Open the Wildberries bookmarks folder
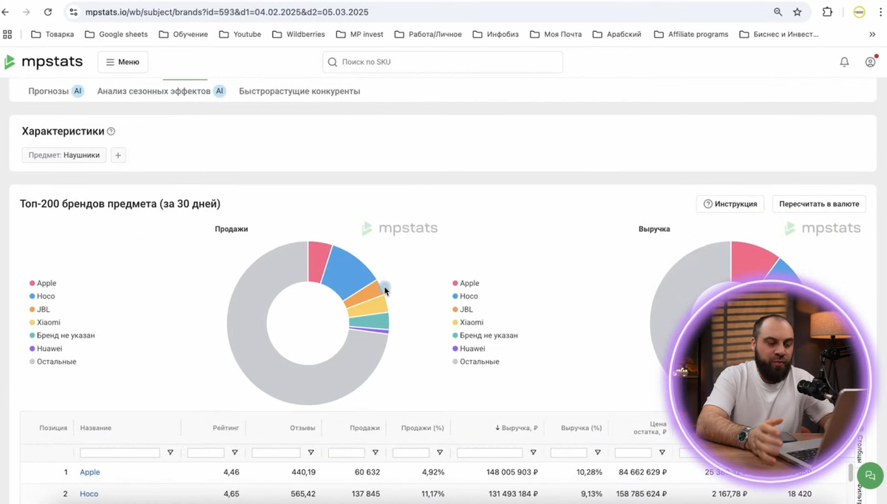 [299, 34]
